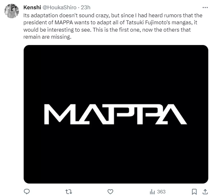Screen dimensions: 214x195
Task: Open the 23h timestamp permalink
Action: point(86,7)
